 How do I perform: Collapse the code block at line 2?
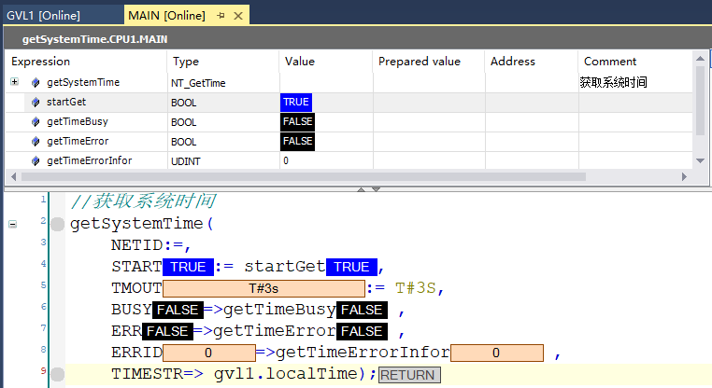tap(12, 224)
